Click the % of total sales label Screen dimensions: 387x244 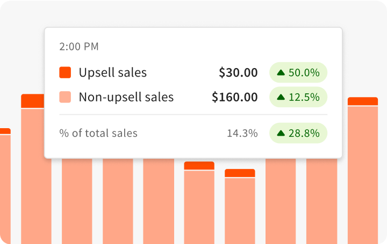tap(98, 133)
